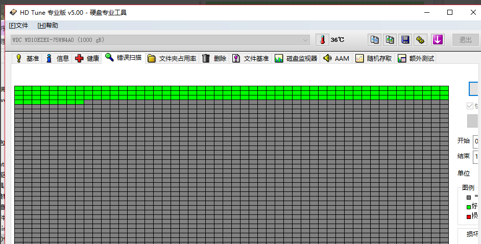This screenshot has width=481, height=244.
Task: Open the 磁盘监视器 disk monitor tab
Action: click(296, 59)
